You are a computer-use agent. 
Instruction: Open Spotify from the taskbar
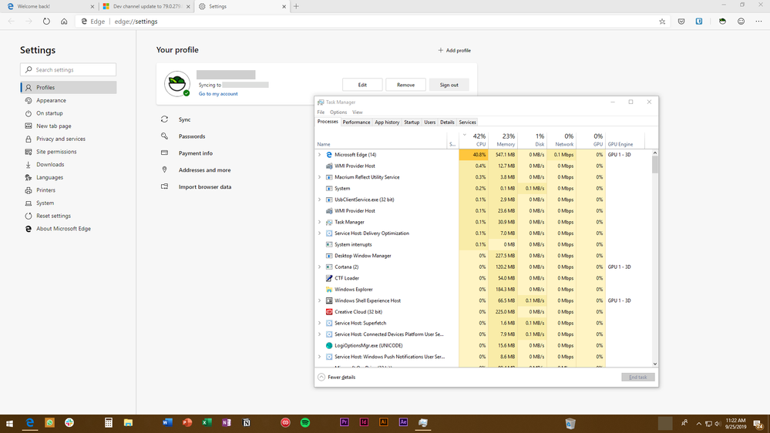(x=305, y=423)
